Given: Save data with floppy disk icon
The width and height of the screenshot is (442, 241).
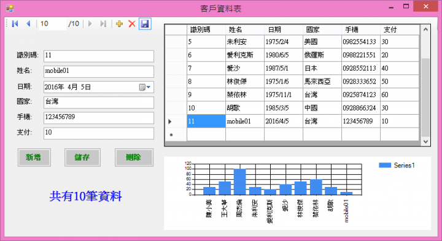Looking at the screenshot, I should coord(145,24).
